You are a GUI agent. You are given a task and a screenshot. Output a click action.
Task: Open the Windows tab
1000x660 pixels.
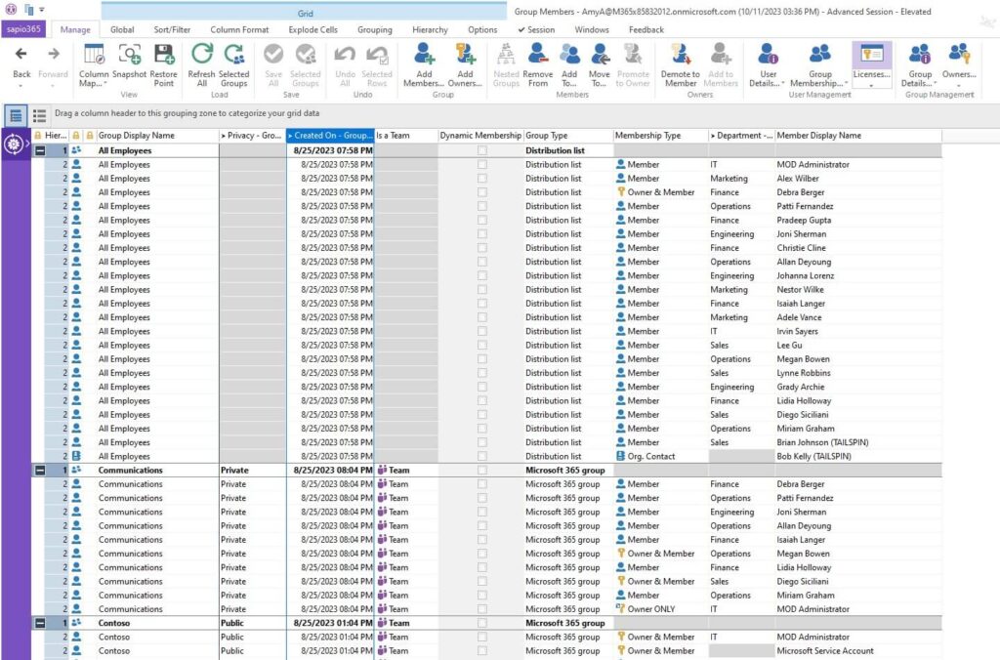592,30
